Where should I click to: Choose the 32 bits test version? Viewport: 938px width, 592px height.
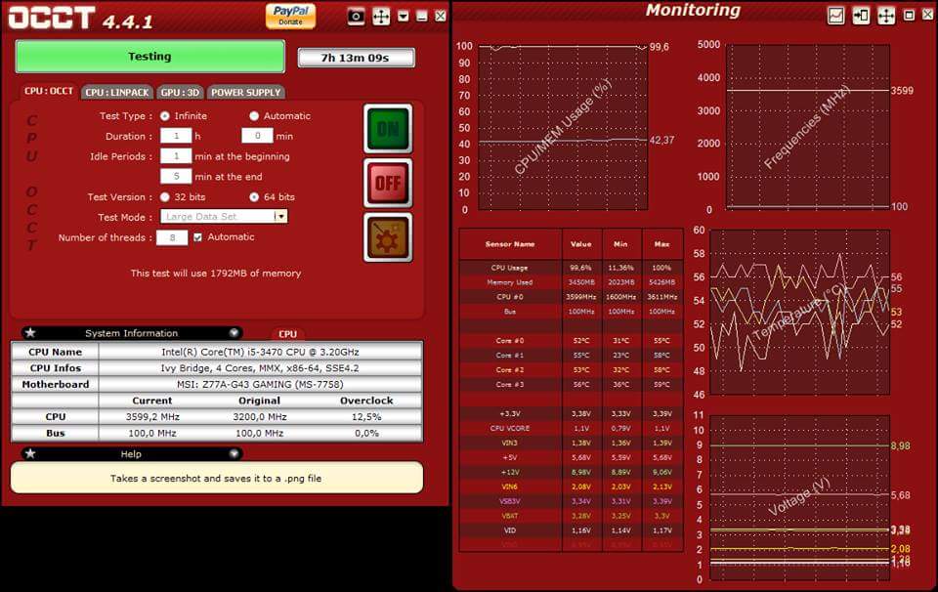click(x=164, y=196)
